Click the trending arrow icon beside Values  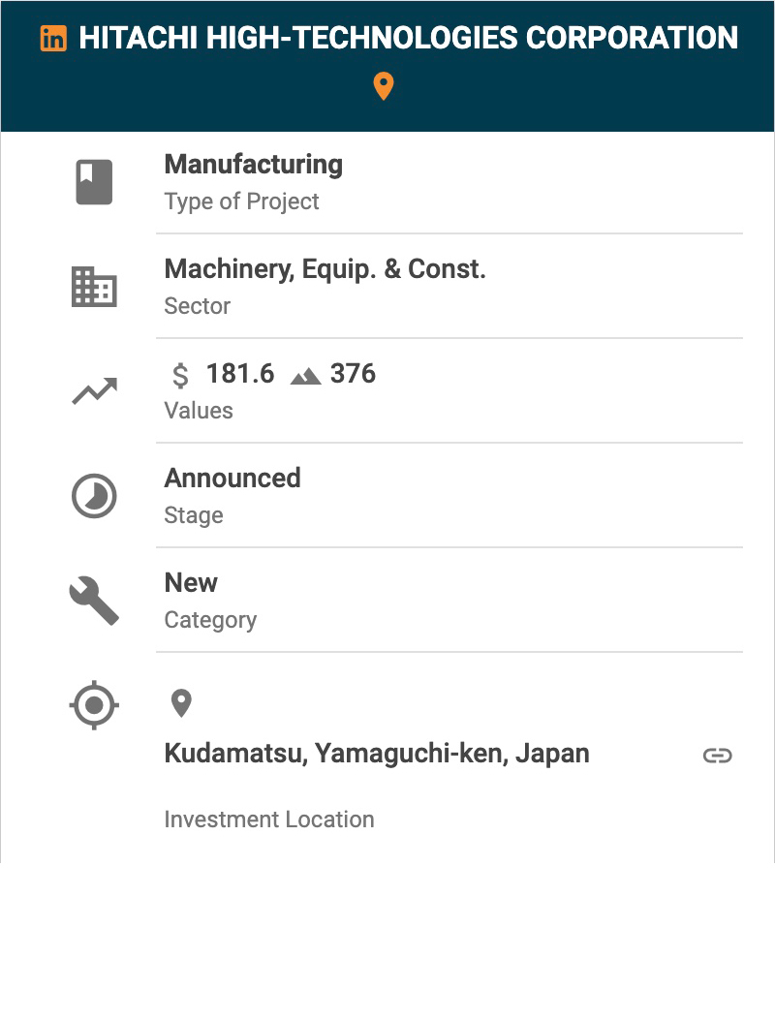(94, 391)
